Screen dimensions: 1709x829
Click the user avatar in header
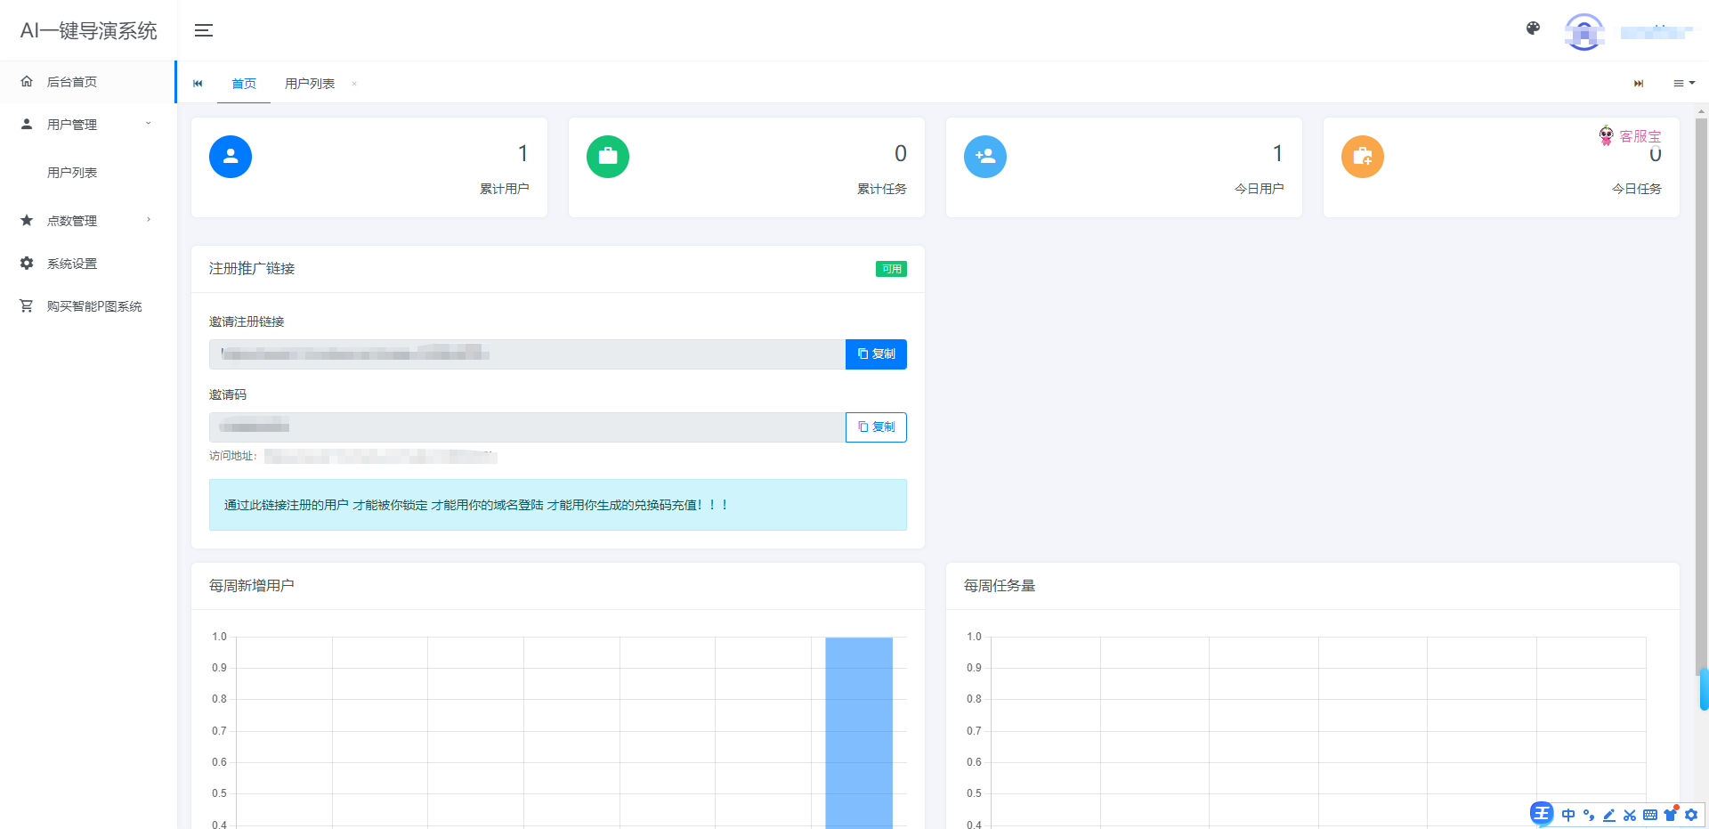point(1583,32)
